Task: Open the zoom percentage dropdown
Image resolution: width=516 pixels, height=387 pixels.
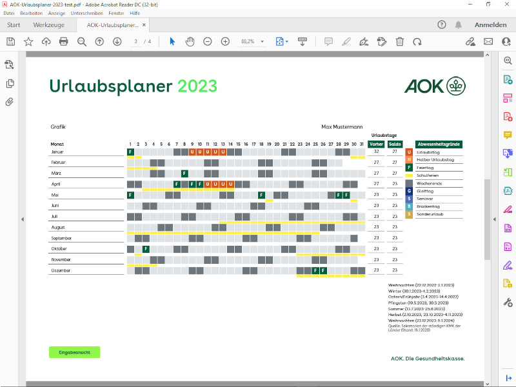Action: click(263, 41)
